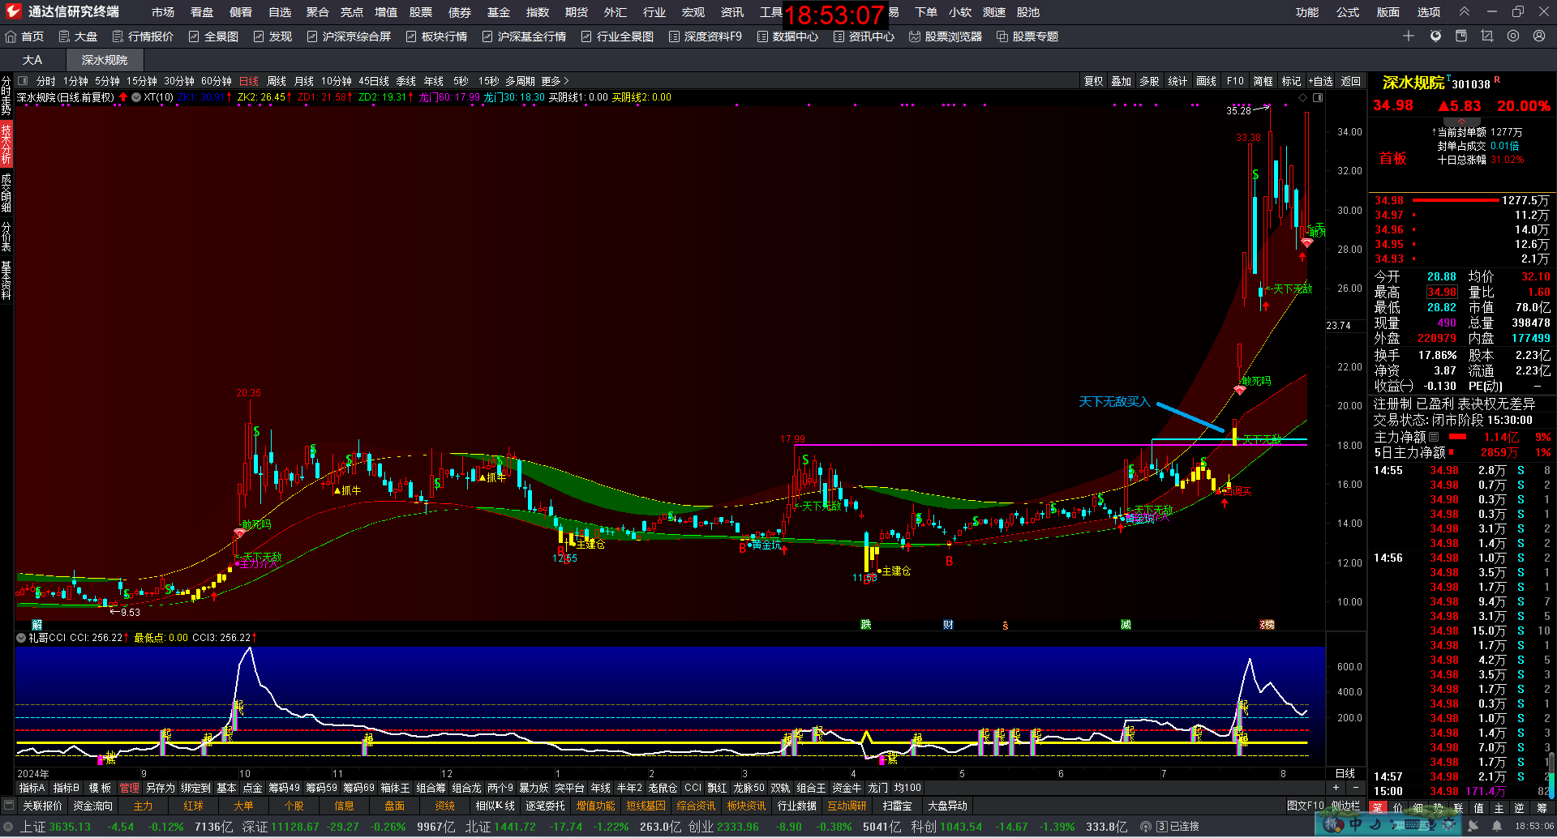The image size is (1557, 838).
Task: Click the panel layout icon beside diamond
Action: 1318,97
